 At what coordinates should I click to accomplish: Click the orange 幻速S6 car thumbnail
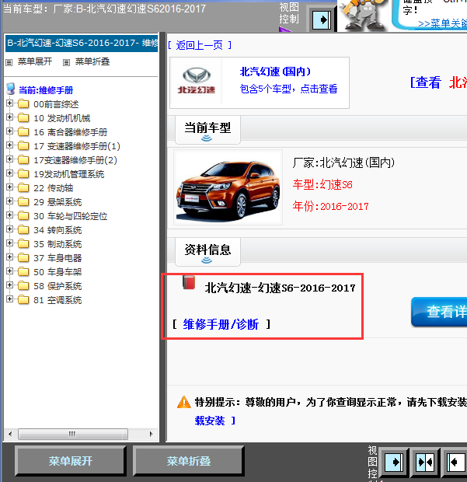[x=228, y=187]
